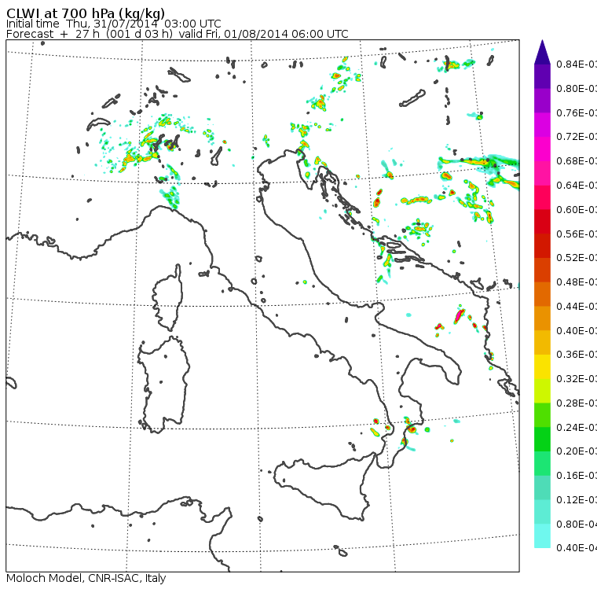Select the "Initial time Thu, 31/07/2014 03:00 UTC" line
The height and width of the screenshot is (589, 597).
113,24
